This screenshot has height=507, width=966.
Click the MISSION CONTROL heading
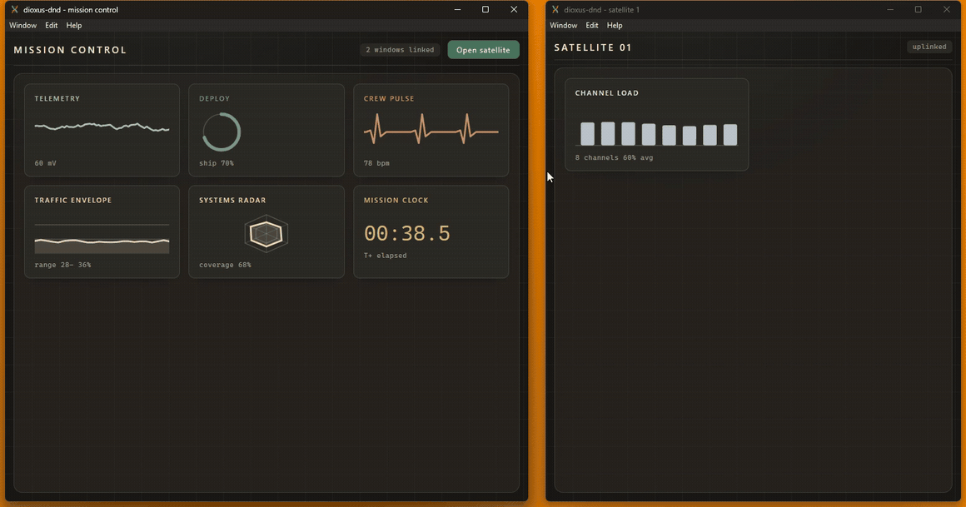click(x=70, y=50)
